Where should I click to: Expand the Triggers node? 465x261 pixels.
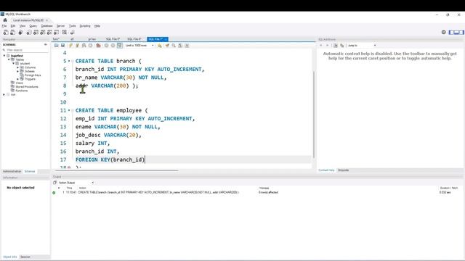pyautogui.click(x=17, y=79)
